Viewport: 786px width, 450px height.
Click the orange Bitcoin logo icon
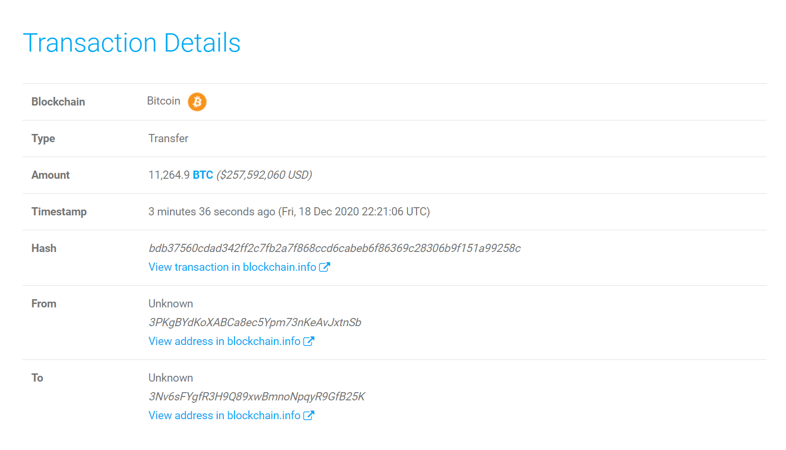click(196, 102)
